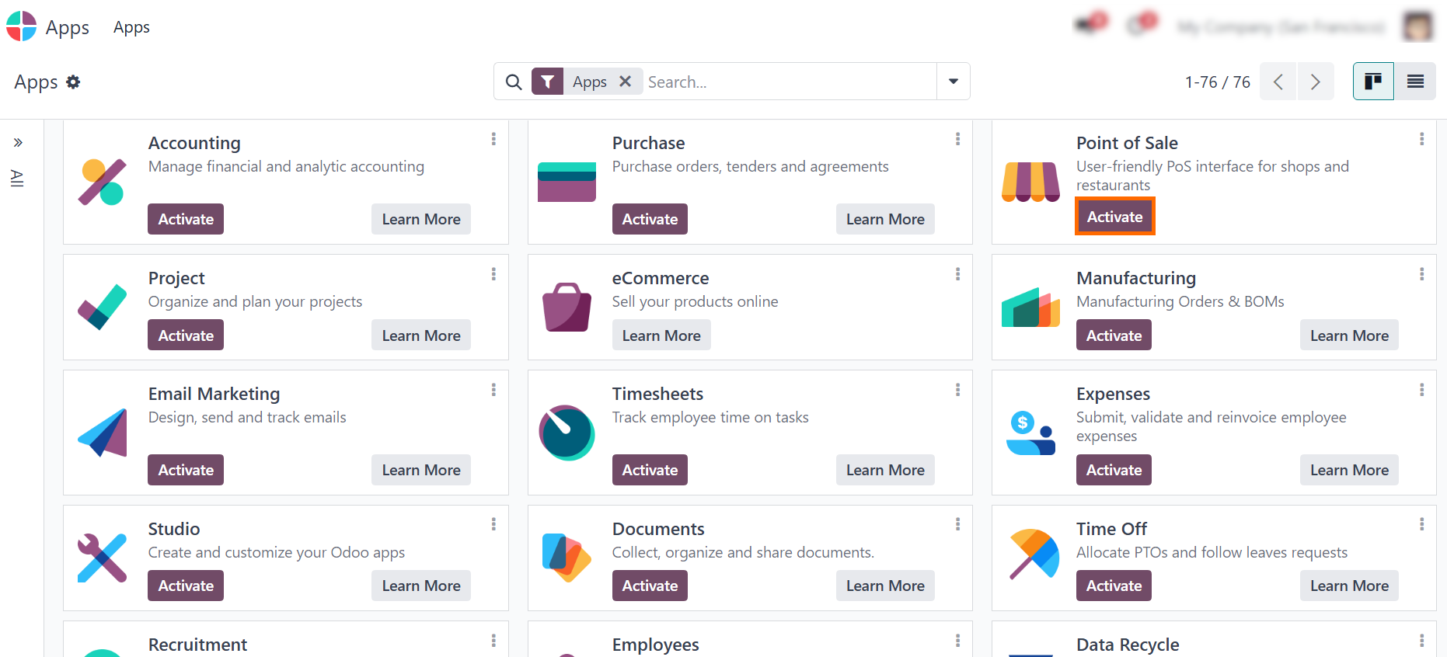
Task: Open the search options dropdown arrow
Action: tap(954, 82)
